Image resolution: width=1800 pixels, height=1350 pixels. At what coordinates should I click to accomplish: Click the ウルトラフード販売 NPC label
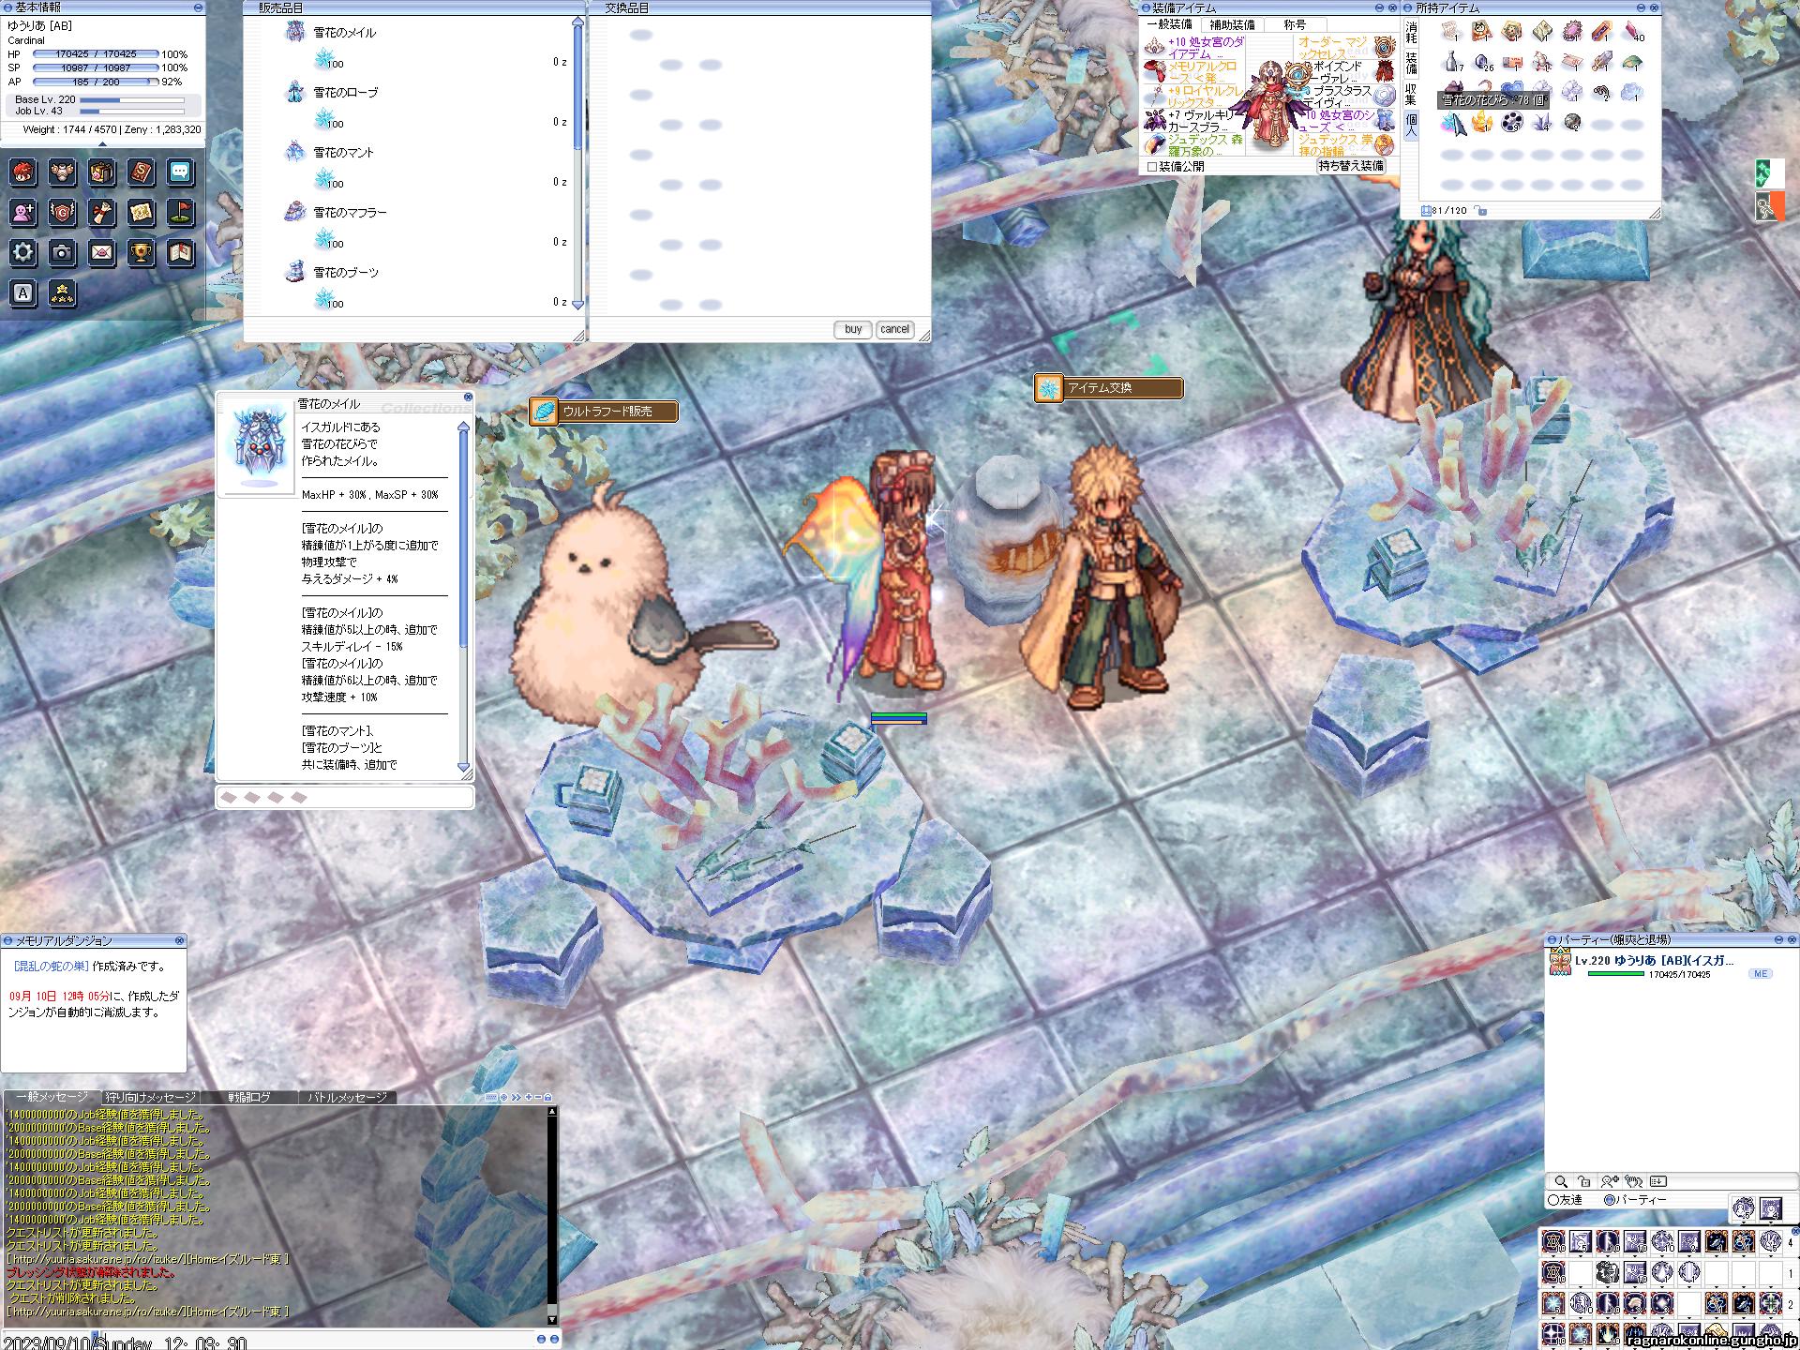[x=604, y=411]
